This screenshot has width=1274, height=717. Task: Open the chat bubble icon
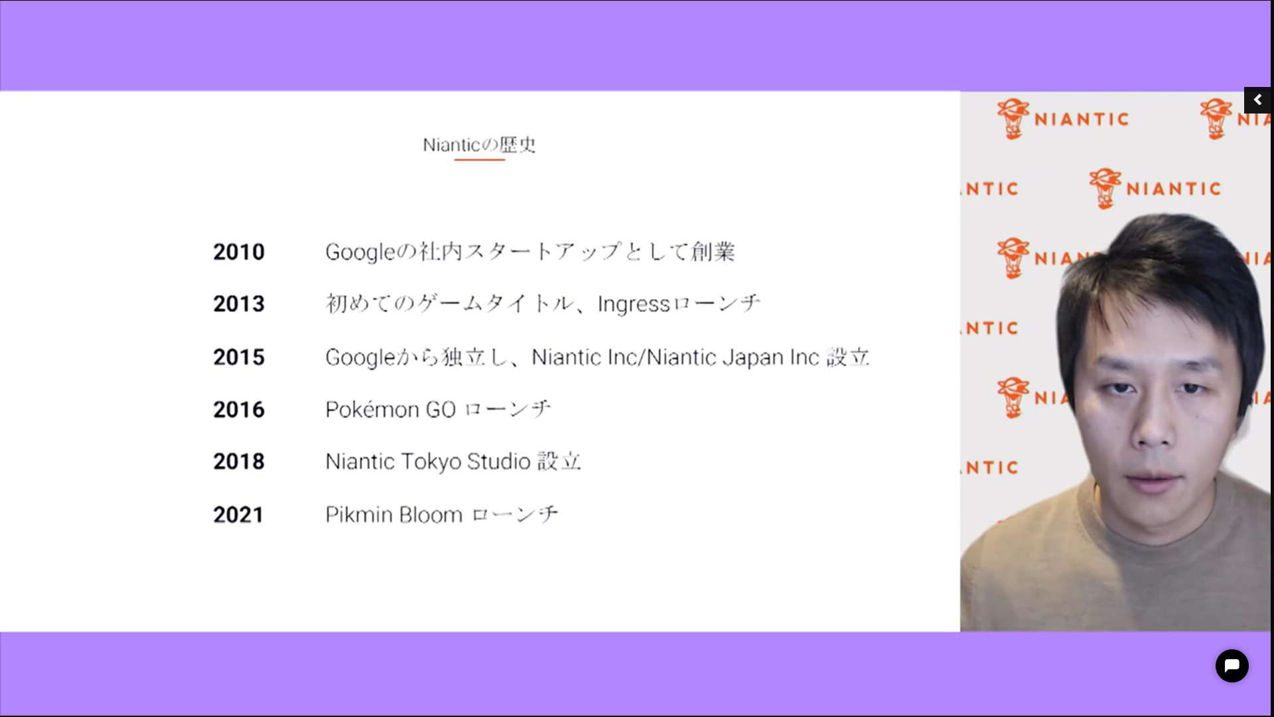[x=1232, y=666]
